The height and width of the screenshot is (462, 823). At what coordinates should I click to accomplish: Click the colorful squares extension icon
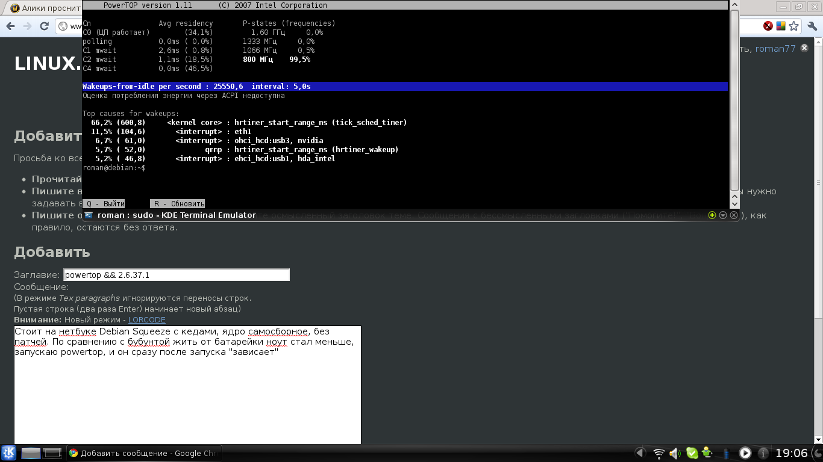780,26
